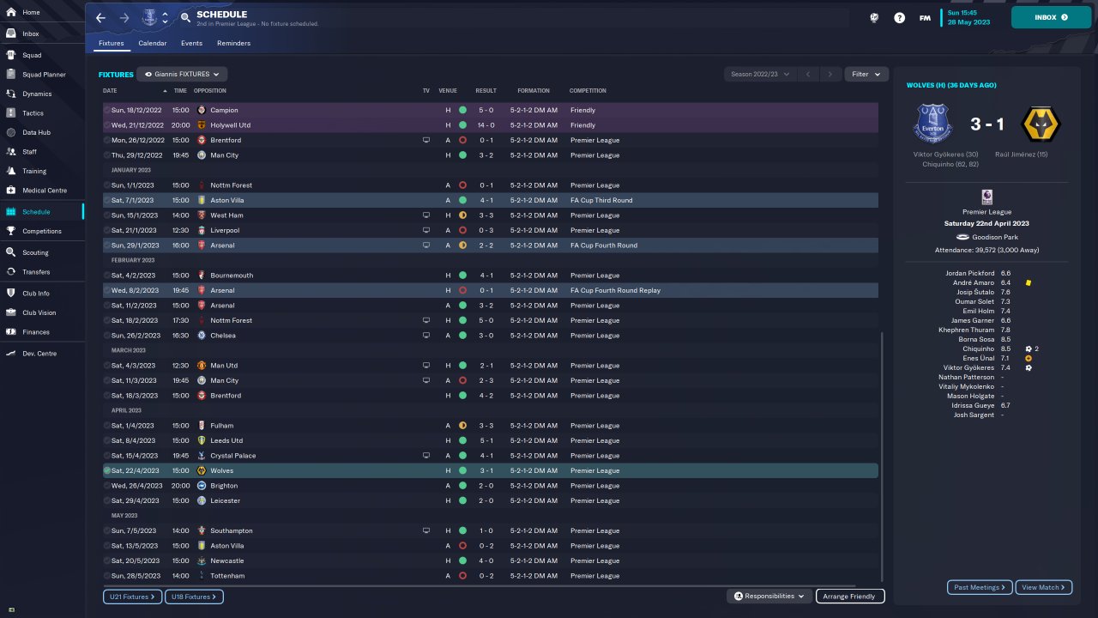
Task: Tick the circle for the Holywell Utd fixture
Action: [107, 125]
